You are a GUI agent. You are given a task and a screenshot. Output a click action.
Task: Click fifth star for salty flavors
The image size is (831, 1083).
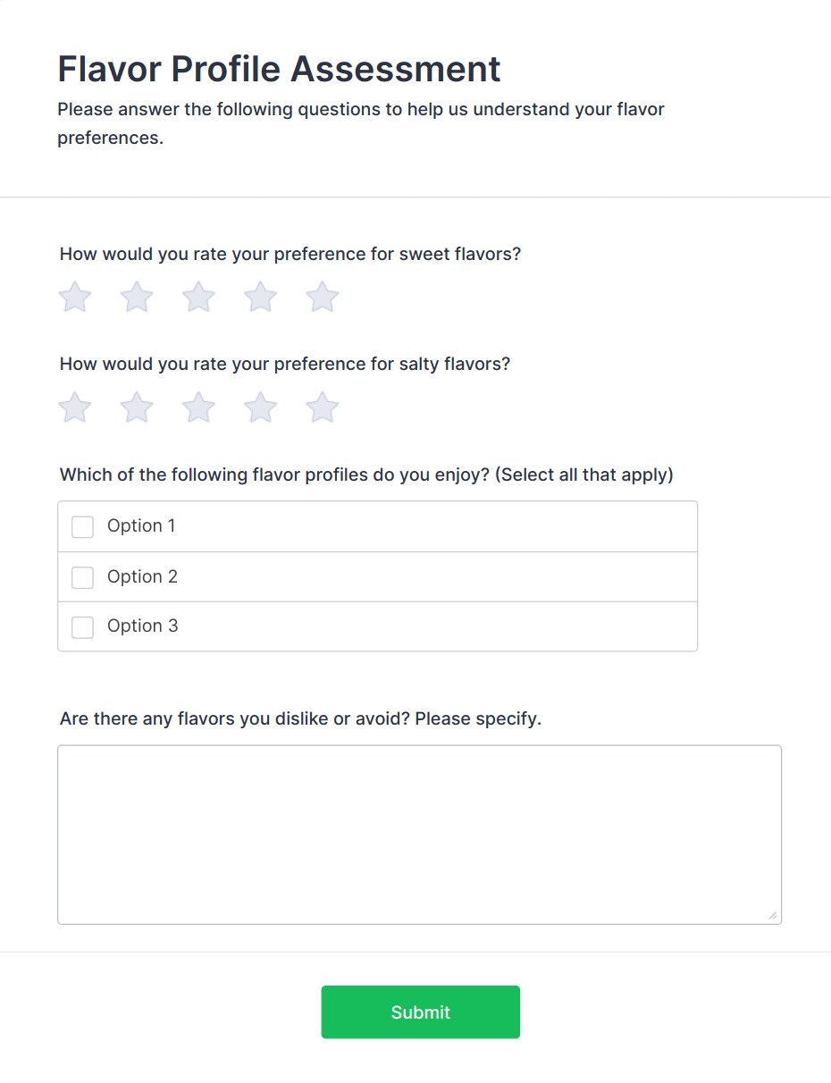coord(323,408)
